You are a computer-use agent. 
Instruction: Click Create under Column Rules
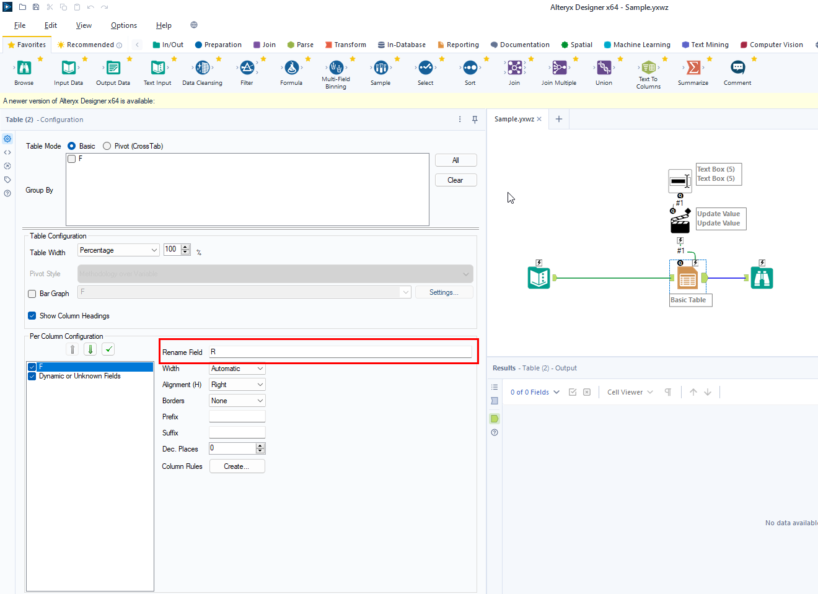237,466
